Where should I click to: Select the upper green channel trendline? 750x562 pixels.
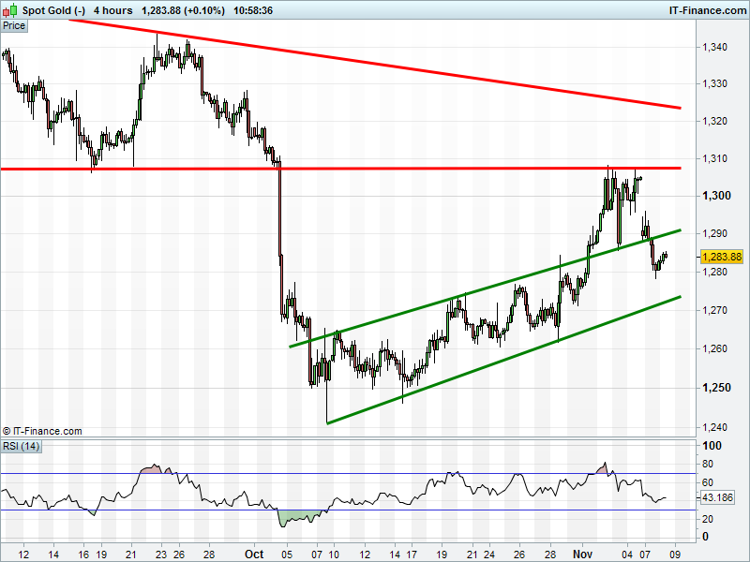485,288
